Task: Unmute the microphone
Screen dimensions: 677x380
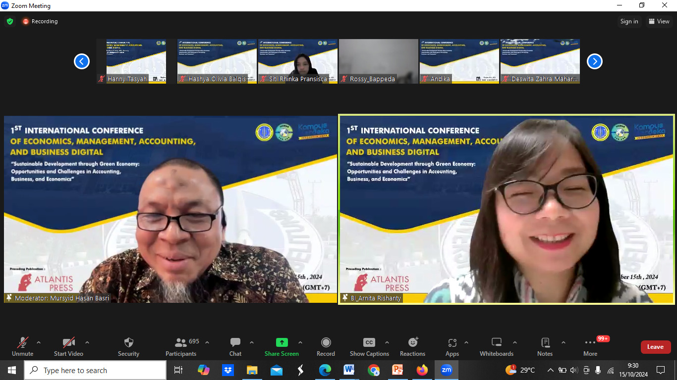Action: pos(22,343)
